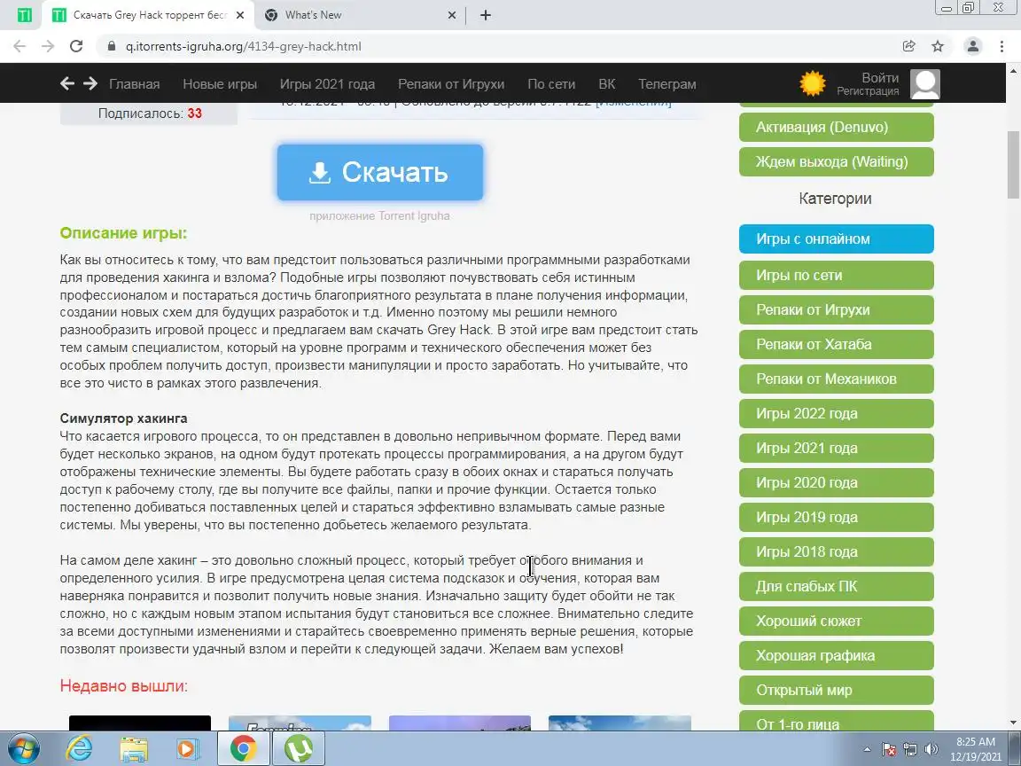The width and height of the screenshot is (1021, 766).
Task: Launch Internet Explorer from taskbar
Action: tap(80, 748)
